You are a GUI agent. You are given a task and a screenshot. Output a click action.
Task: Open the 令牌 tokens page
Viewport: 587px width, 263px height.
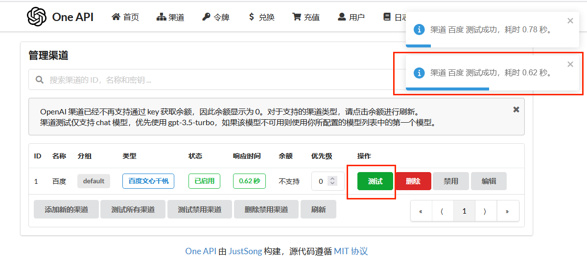[x=216, y=17]
